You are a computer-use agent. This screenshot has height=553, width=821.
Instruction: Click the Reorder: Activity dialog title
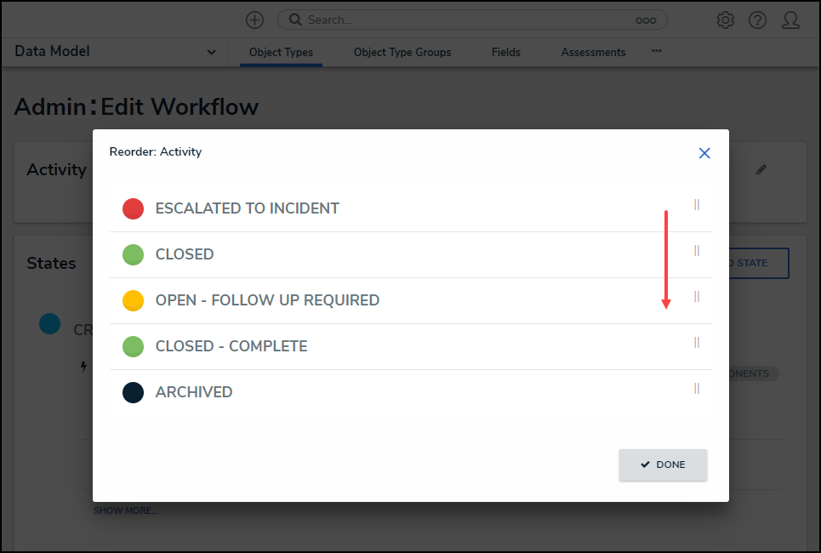coord(156,152)
